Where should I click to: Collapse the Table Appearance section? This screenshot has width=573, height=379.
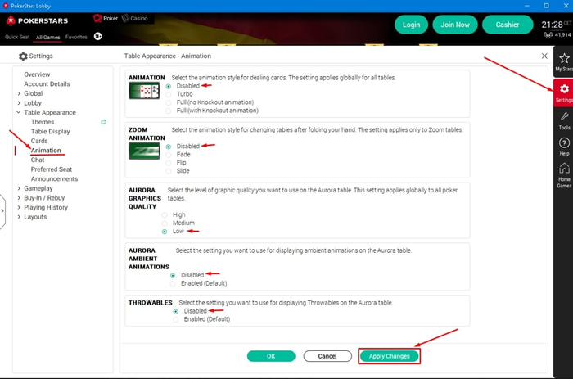19,113
